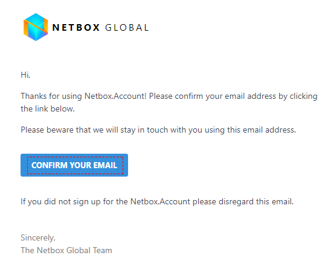
Task: Click the "Sincerely," closing line
Action: [38, 237]
